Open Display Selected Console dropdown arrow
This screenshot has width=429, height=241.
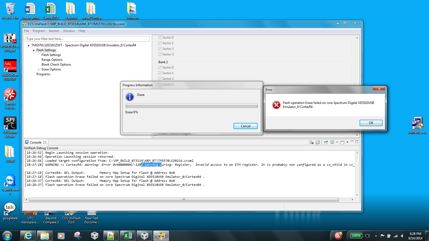pyautogui.click(x=337, y=142)
